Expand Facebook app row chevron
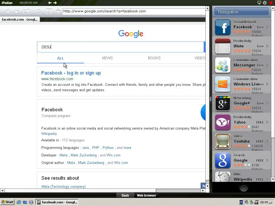This screenshot has height=206, width=275. pos(267,27)
